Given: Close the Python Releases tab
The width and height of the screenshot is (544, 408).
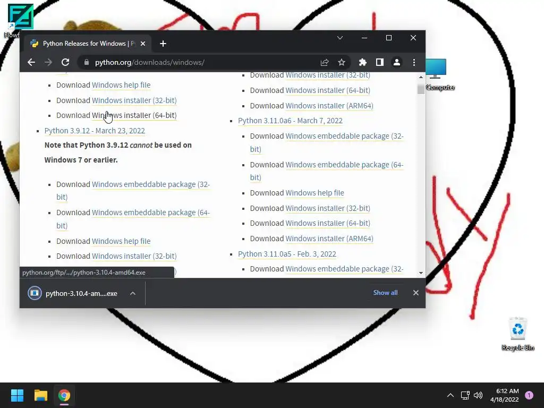Looking at the screenshot, I should coord(143,44).
